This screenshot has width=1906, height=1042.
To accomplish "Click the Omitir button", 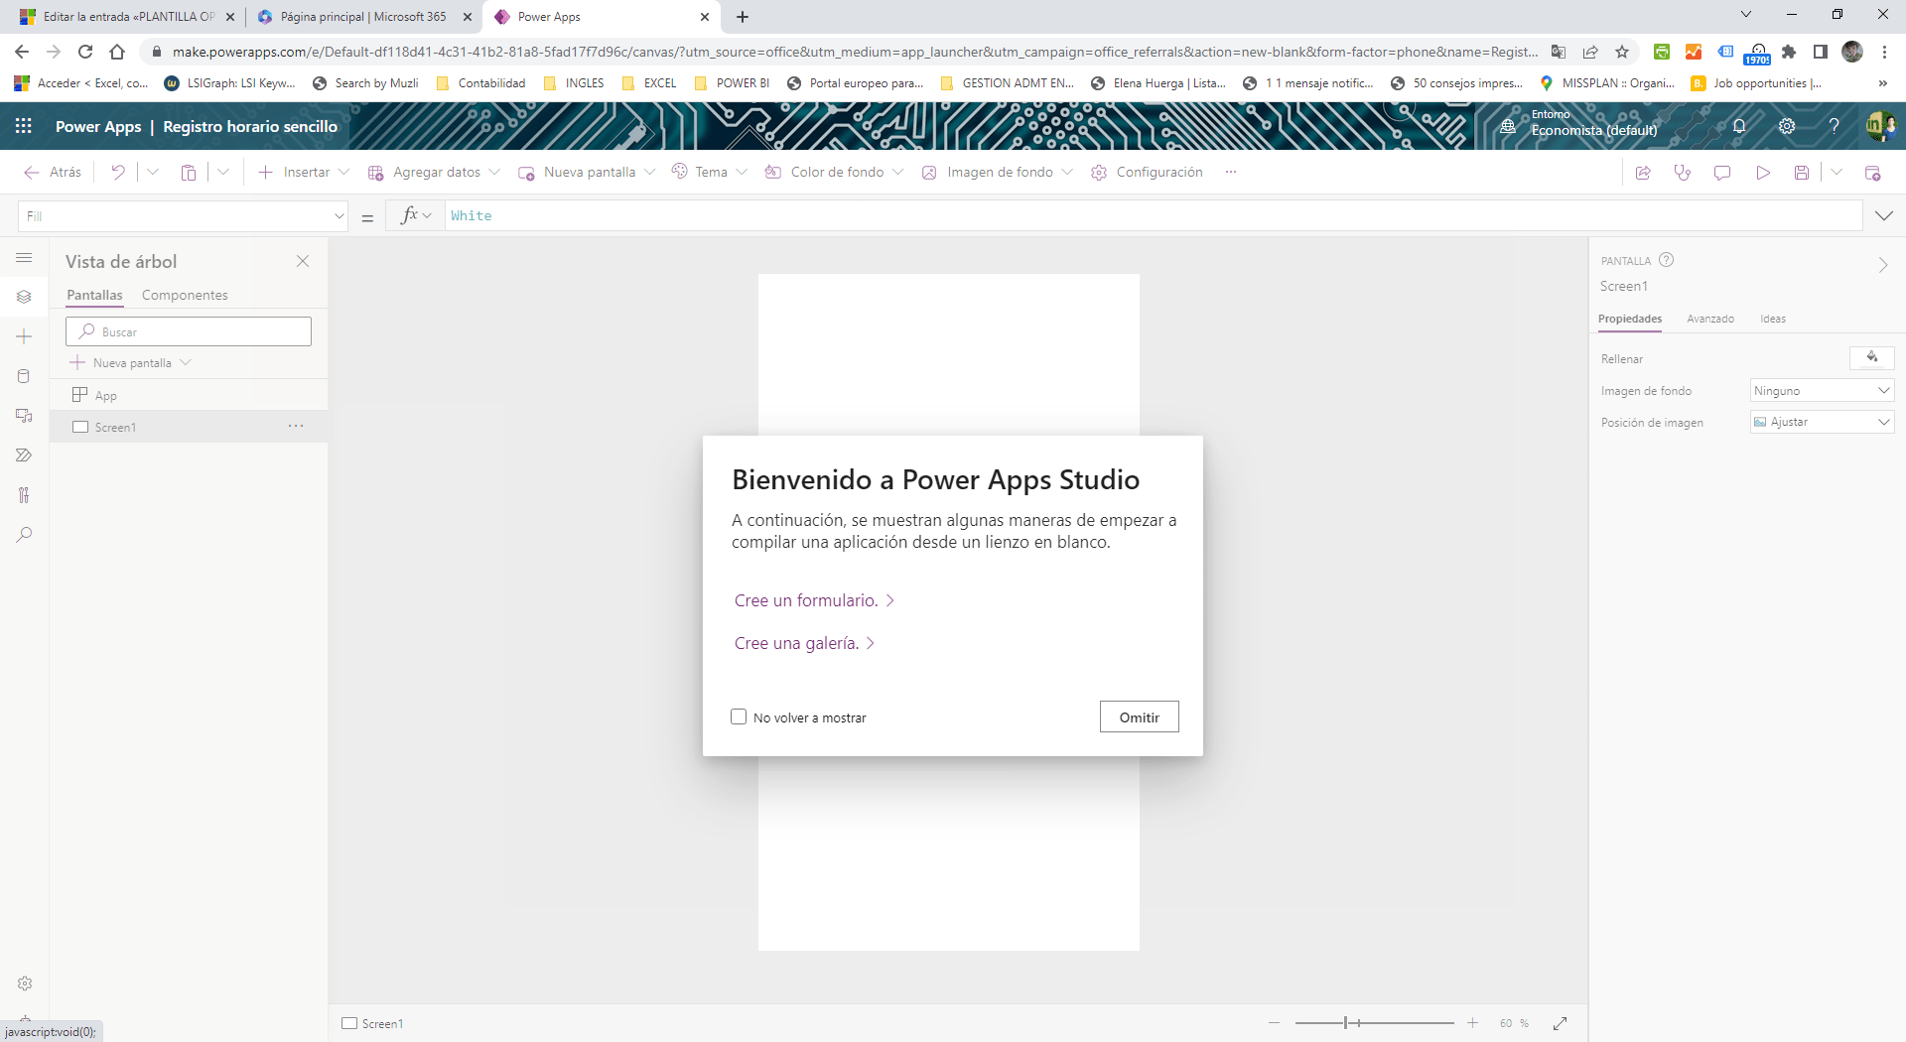I will pyautogui.click(x=1140, y=716).
